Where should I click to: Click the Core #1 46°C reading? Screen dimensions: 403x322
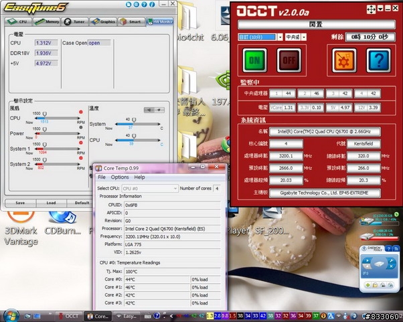(x=157, y=287)
